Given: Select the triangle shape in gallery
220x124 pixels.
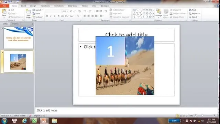Looking at the screenshot, I should click(x=134, y=13).
